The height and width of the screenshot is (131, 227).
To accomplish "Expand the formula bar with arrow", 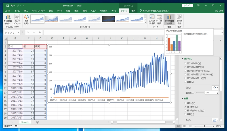I will (x=222, y=33).
